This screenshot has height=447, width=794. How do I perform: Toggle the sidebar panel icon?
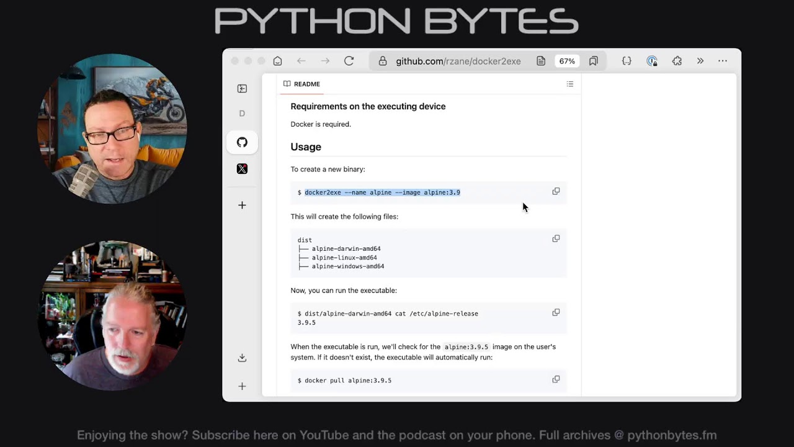pyautogui.click(x=242, y=89)
